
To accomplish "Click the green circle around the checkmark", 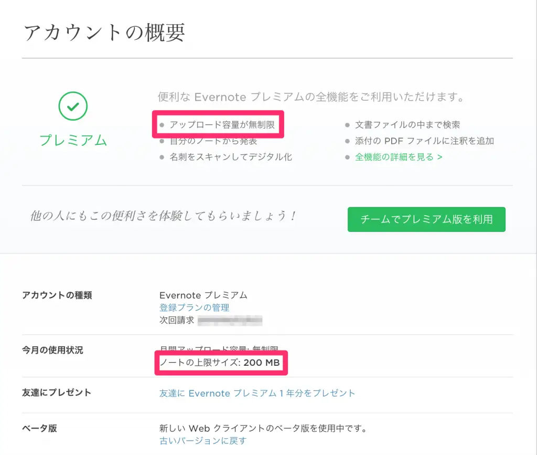I will coord(73,105).
